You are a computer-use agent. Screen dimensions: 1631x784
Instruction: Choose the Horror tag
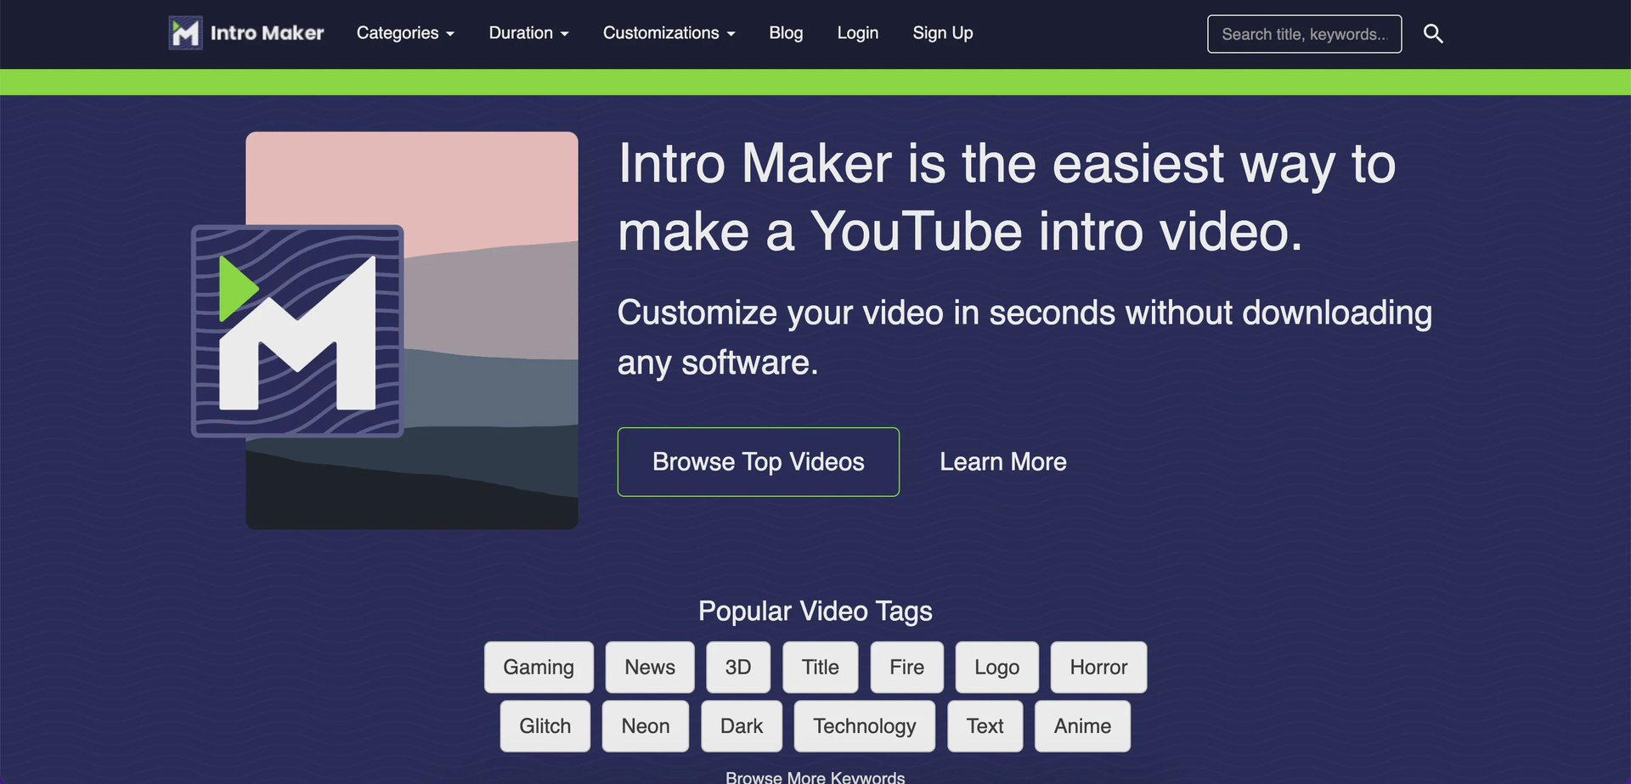[1098, 668]
